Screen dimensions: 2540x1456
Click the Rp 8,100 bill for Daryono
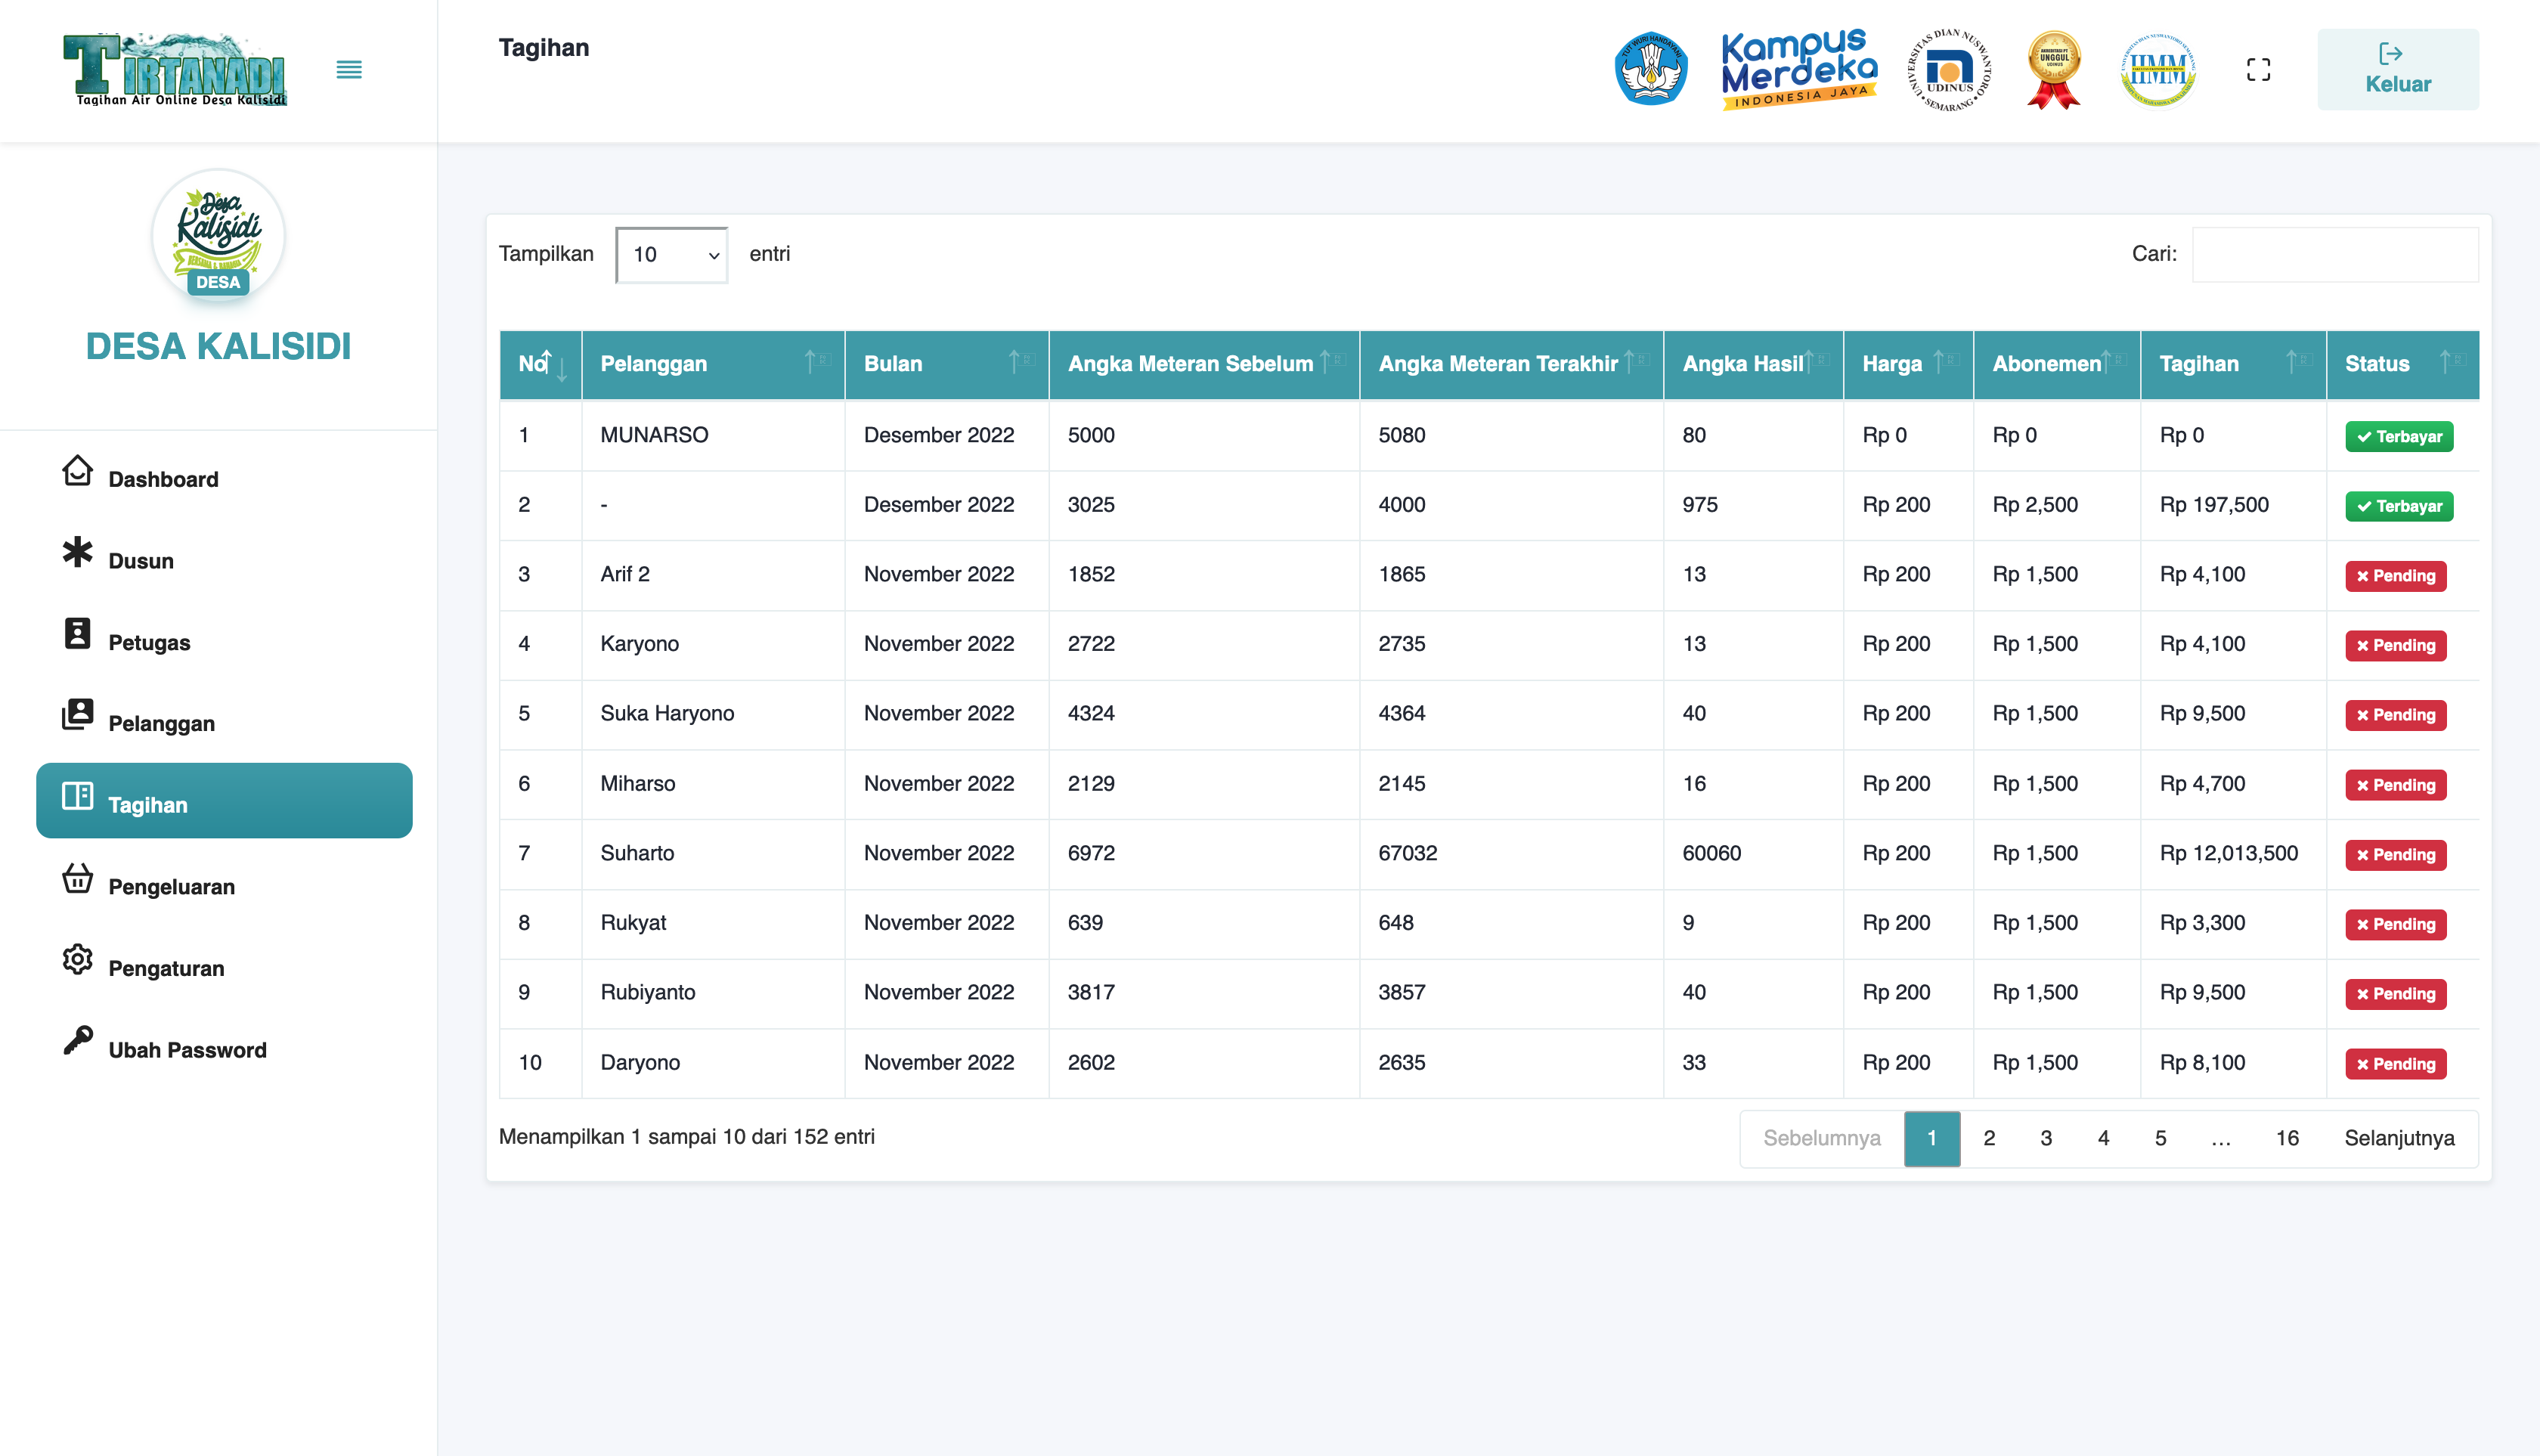(2233, 1062)
